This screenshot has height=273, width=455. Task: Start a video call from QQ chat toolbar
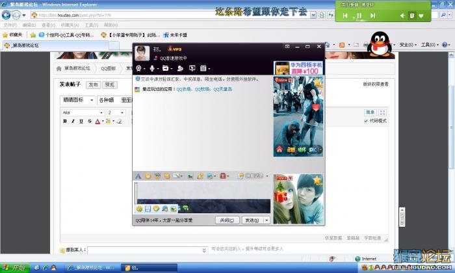[x=138, y=68]
